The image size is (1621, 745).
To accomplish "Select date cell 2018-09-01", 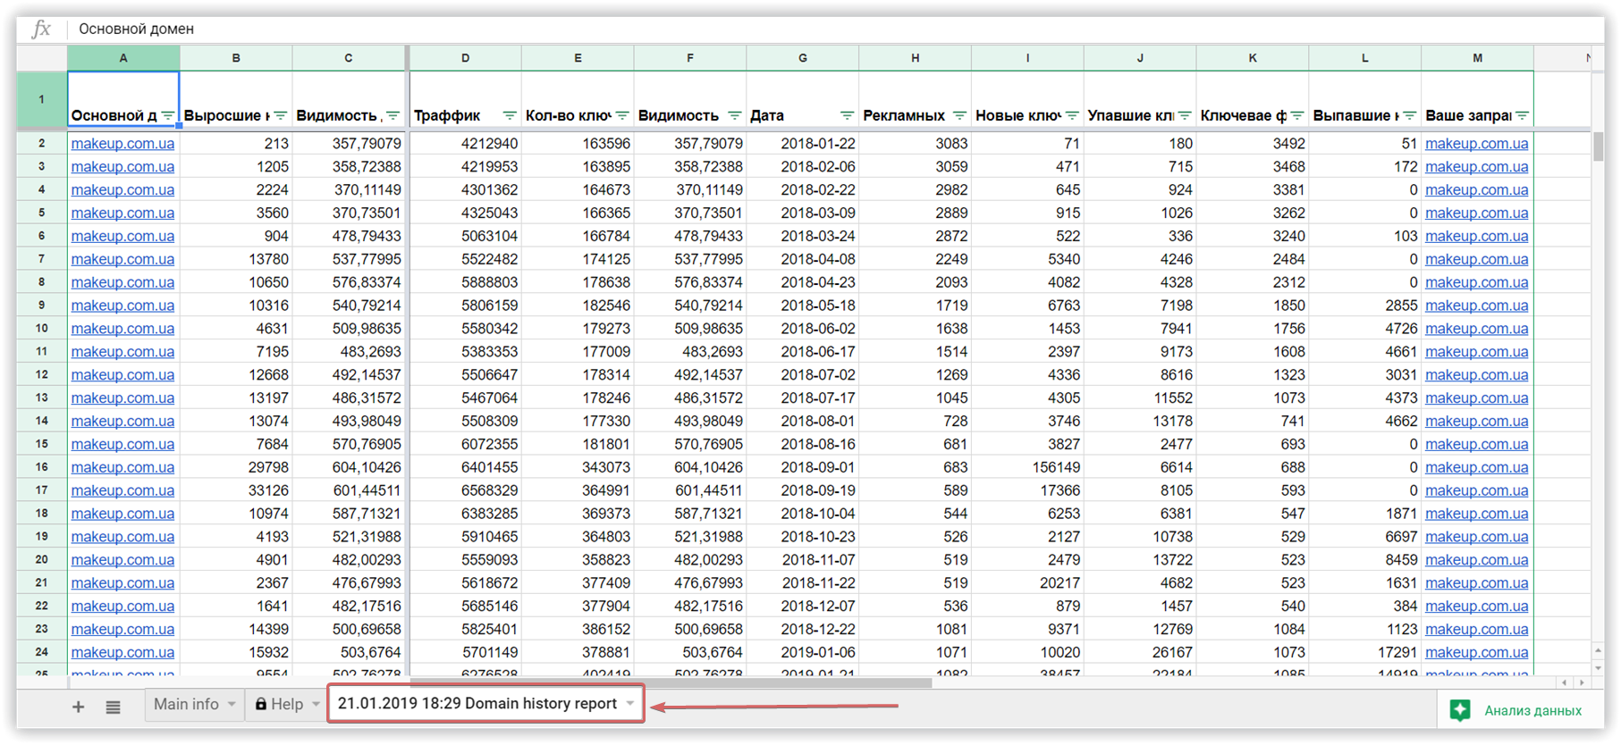I will pos(802,467).
